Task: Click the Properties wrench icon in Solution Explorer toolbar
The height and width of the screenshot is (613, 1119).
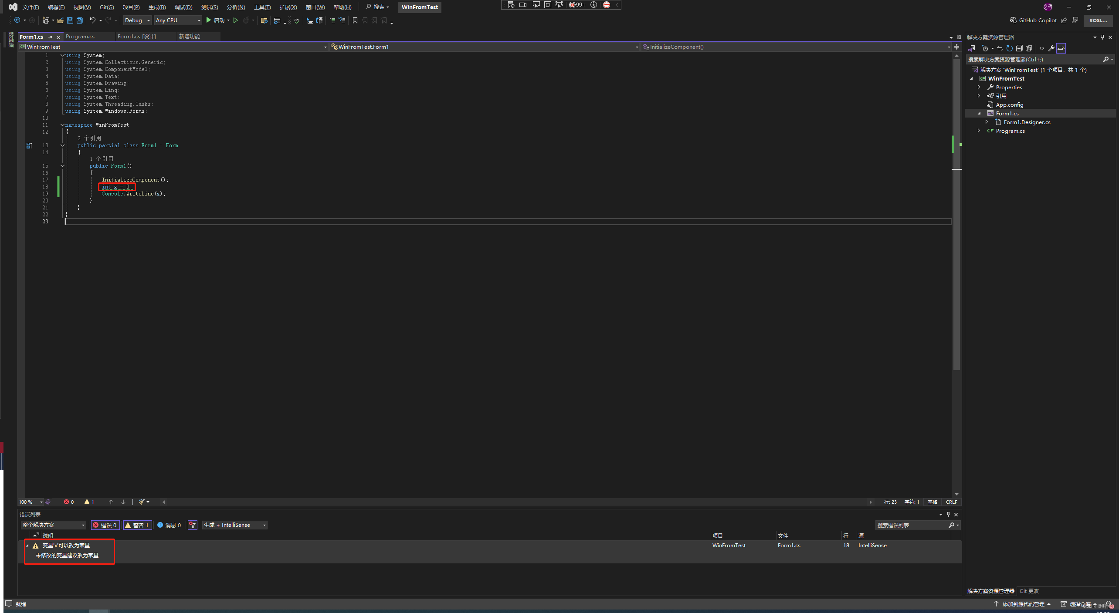Action: [1051, 48]
